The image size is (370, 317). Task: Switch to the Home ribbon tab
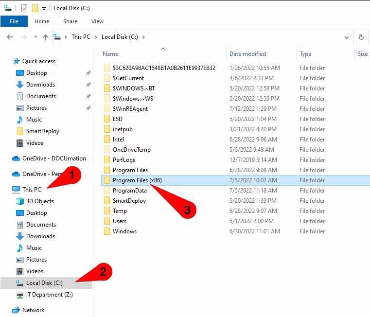pyautogui.click(x=42, y=21)
